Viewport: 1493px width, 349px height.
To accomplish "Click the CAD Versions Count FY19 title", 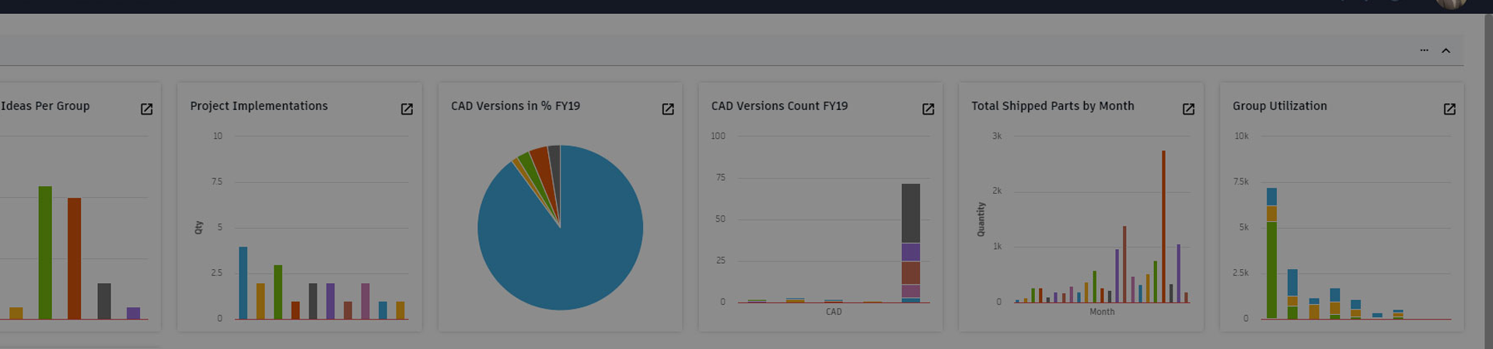I will 779,106.
